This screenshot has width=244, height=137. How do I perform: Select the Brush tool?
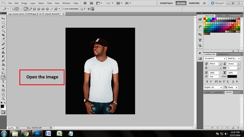(3, 48)
